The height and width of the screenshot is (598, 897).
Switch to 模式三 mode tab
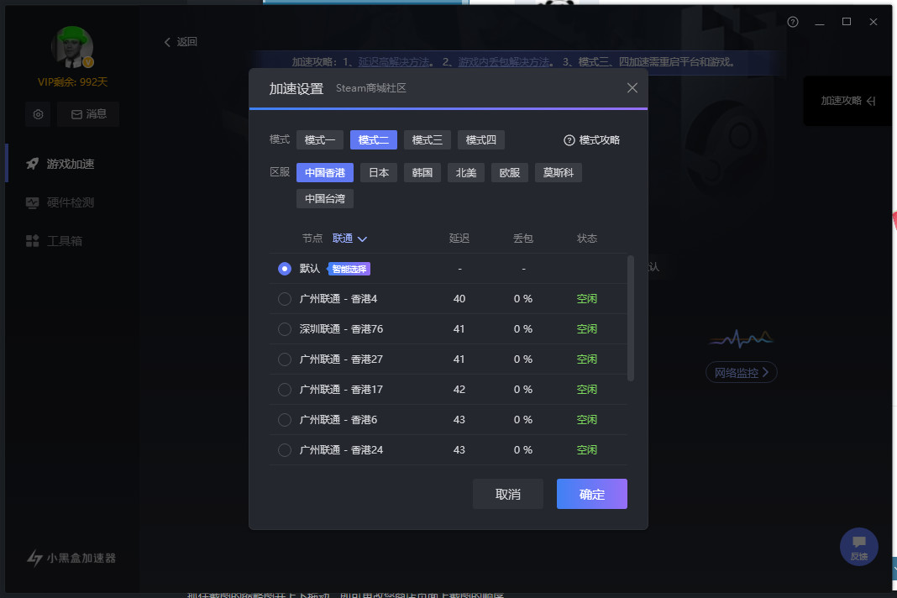click(x=427, y=139)
